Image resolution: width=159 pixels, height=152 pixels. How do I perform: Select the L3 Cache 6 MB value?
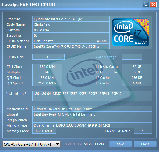tap(137, 83)
